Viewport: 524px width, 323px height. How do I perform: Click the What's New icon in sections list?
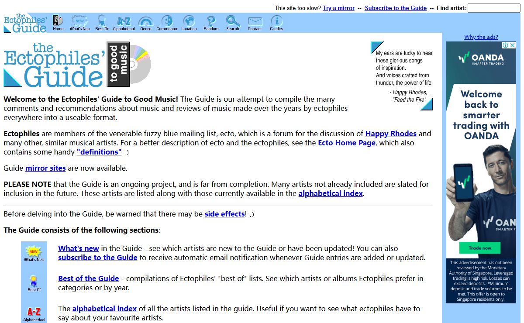pyautogui.click(x=34, y=254)
